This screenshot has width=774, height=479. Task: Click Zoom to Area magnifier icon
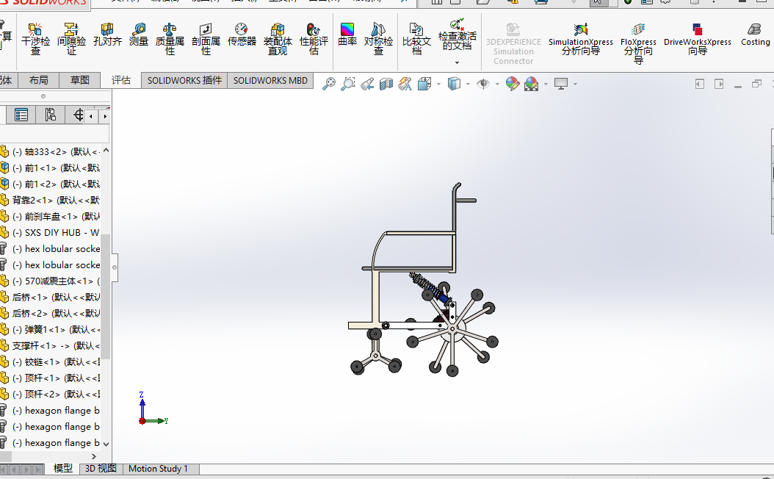[x=347, y=84]
